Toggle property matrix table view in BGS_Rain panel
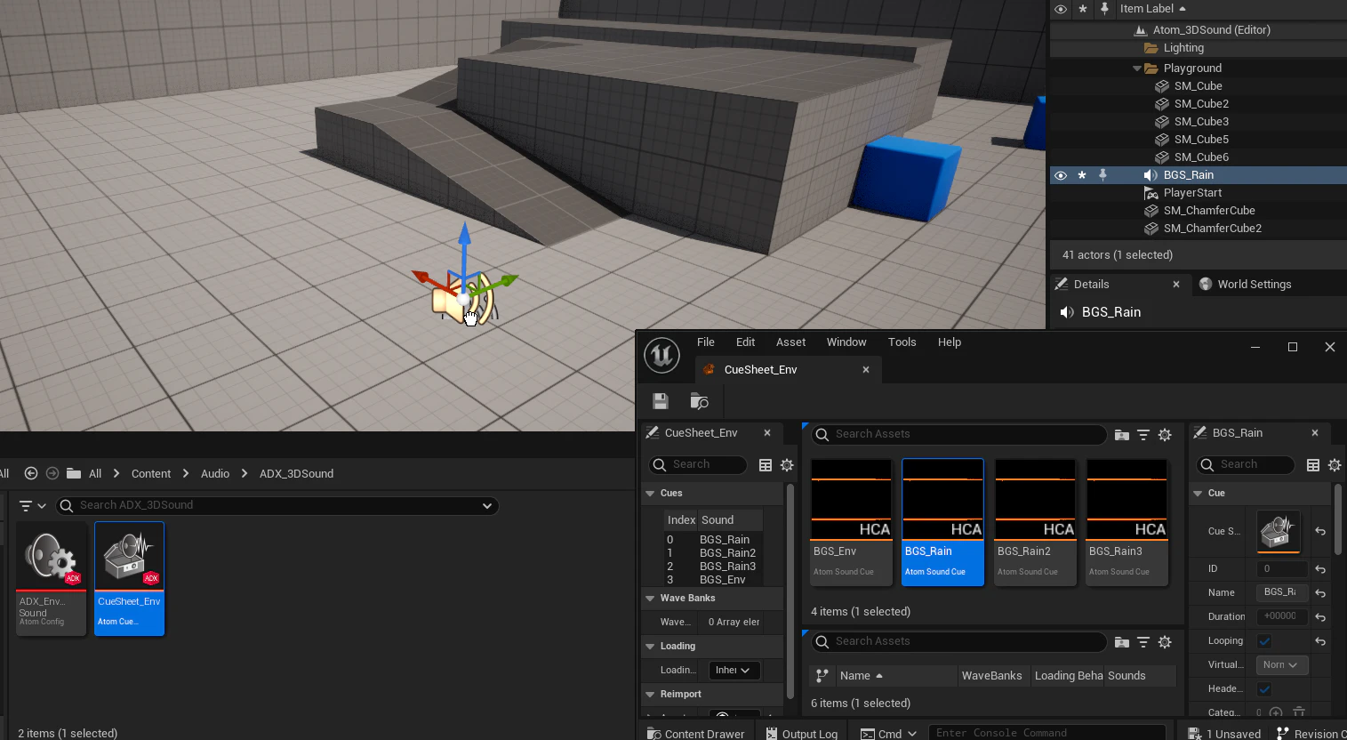The height and width of the screenshot is (740, 1347). 1313,465
